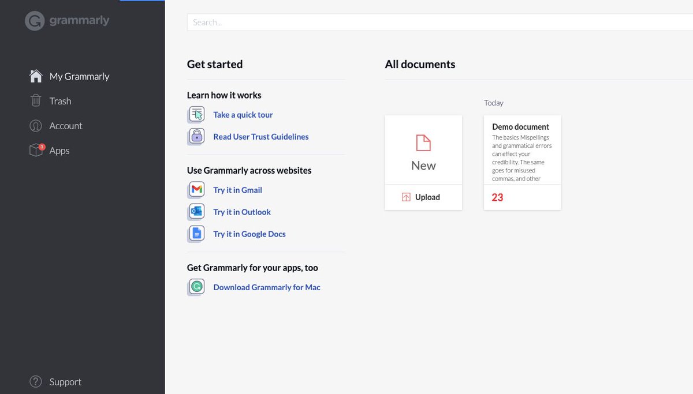Focus the Search field
The width and height of the screenshot is (693, 394).
[x=440, y=22]
